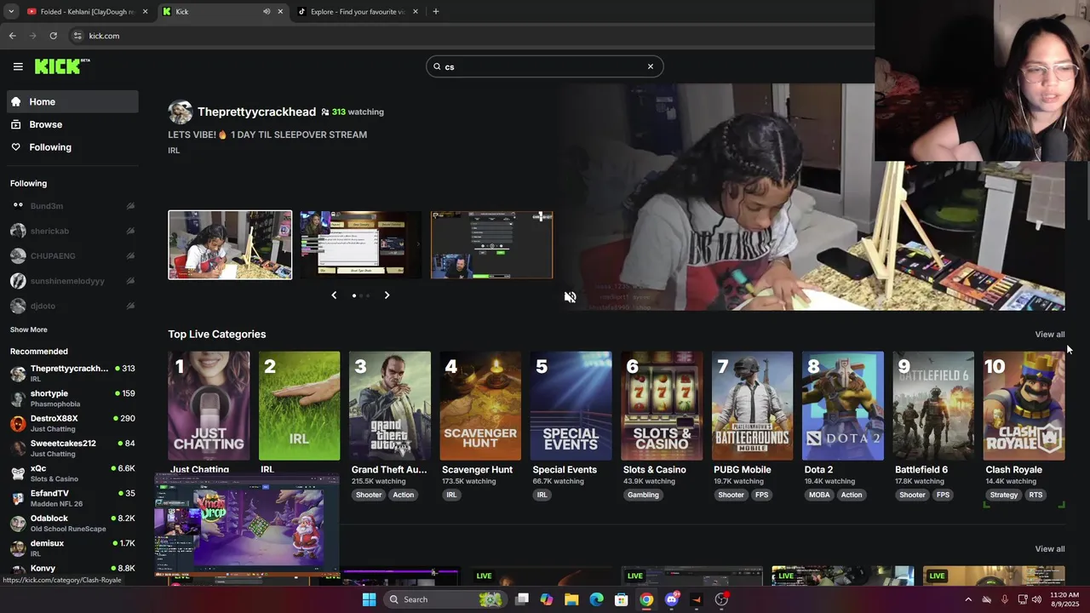Open the Grand Theft Auto category card
Viewport: 1090px width, 613px height.
pyautogui.click(x=390, y=406)
